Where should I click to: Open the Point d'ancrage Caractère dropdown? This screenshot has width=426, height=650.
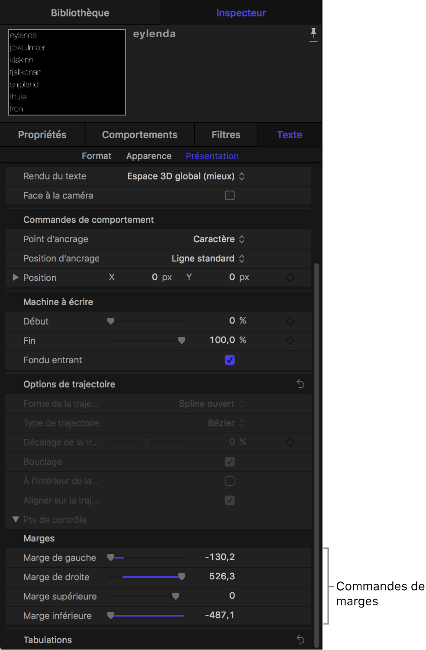pyautogui.click(x=219, y=239)
